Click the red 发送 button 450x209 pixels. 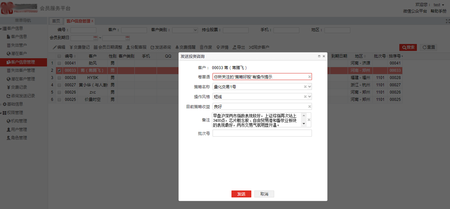[241, 194]
